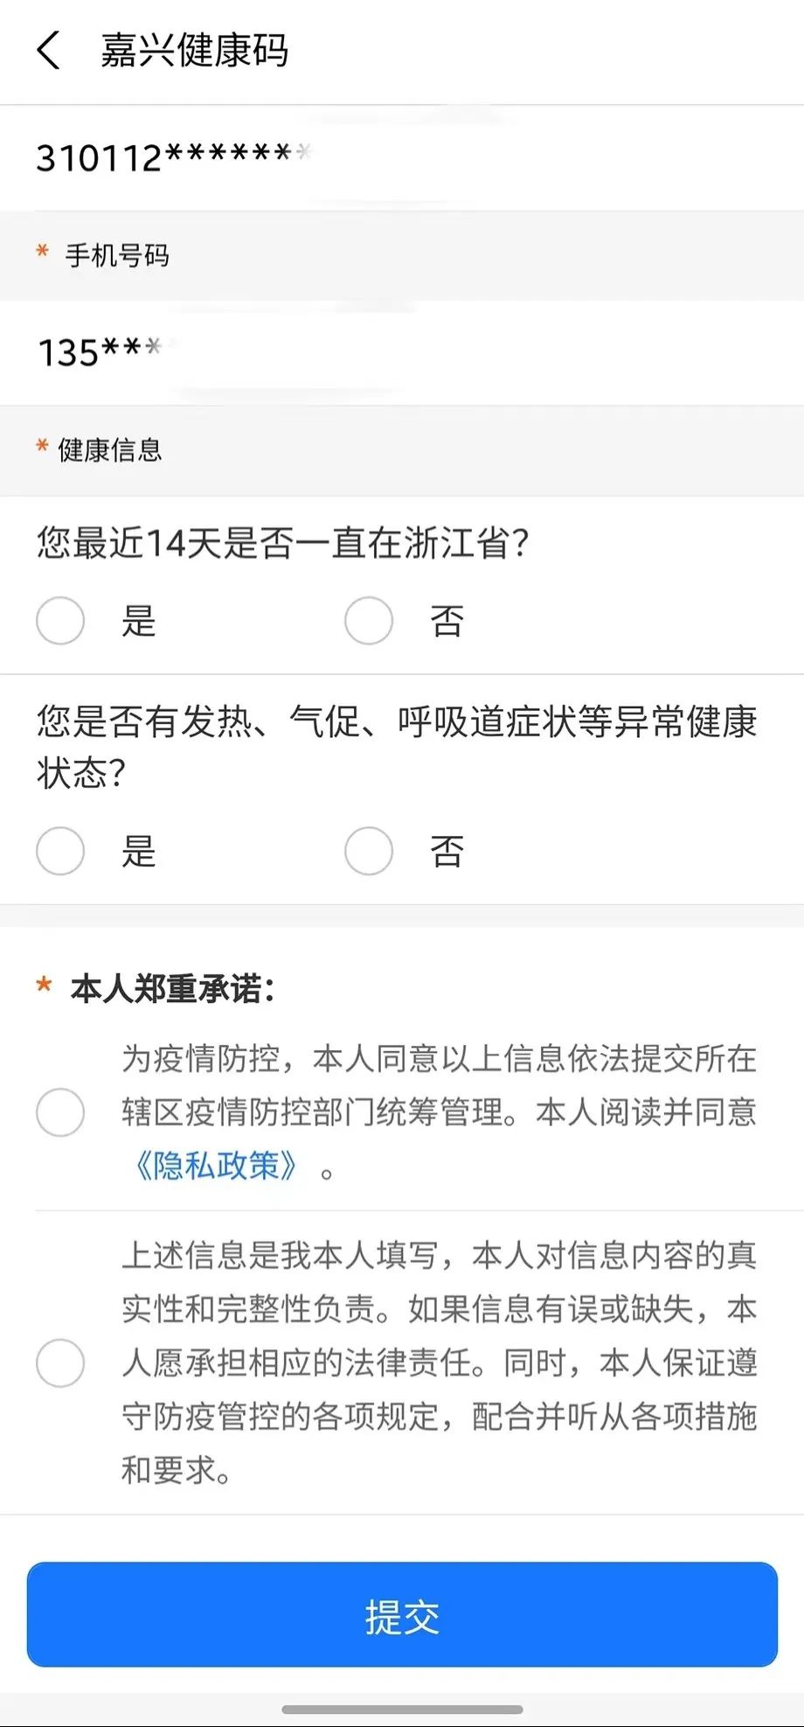Screen dimensions: 804x1727
Task: Tap the 嘉兴健康码 page title
Action: click(194, 50)
